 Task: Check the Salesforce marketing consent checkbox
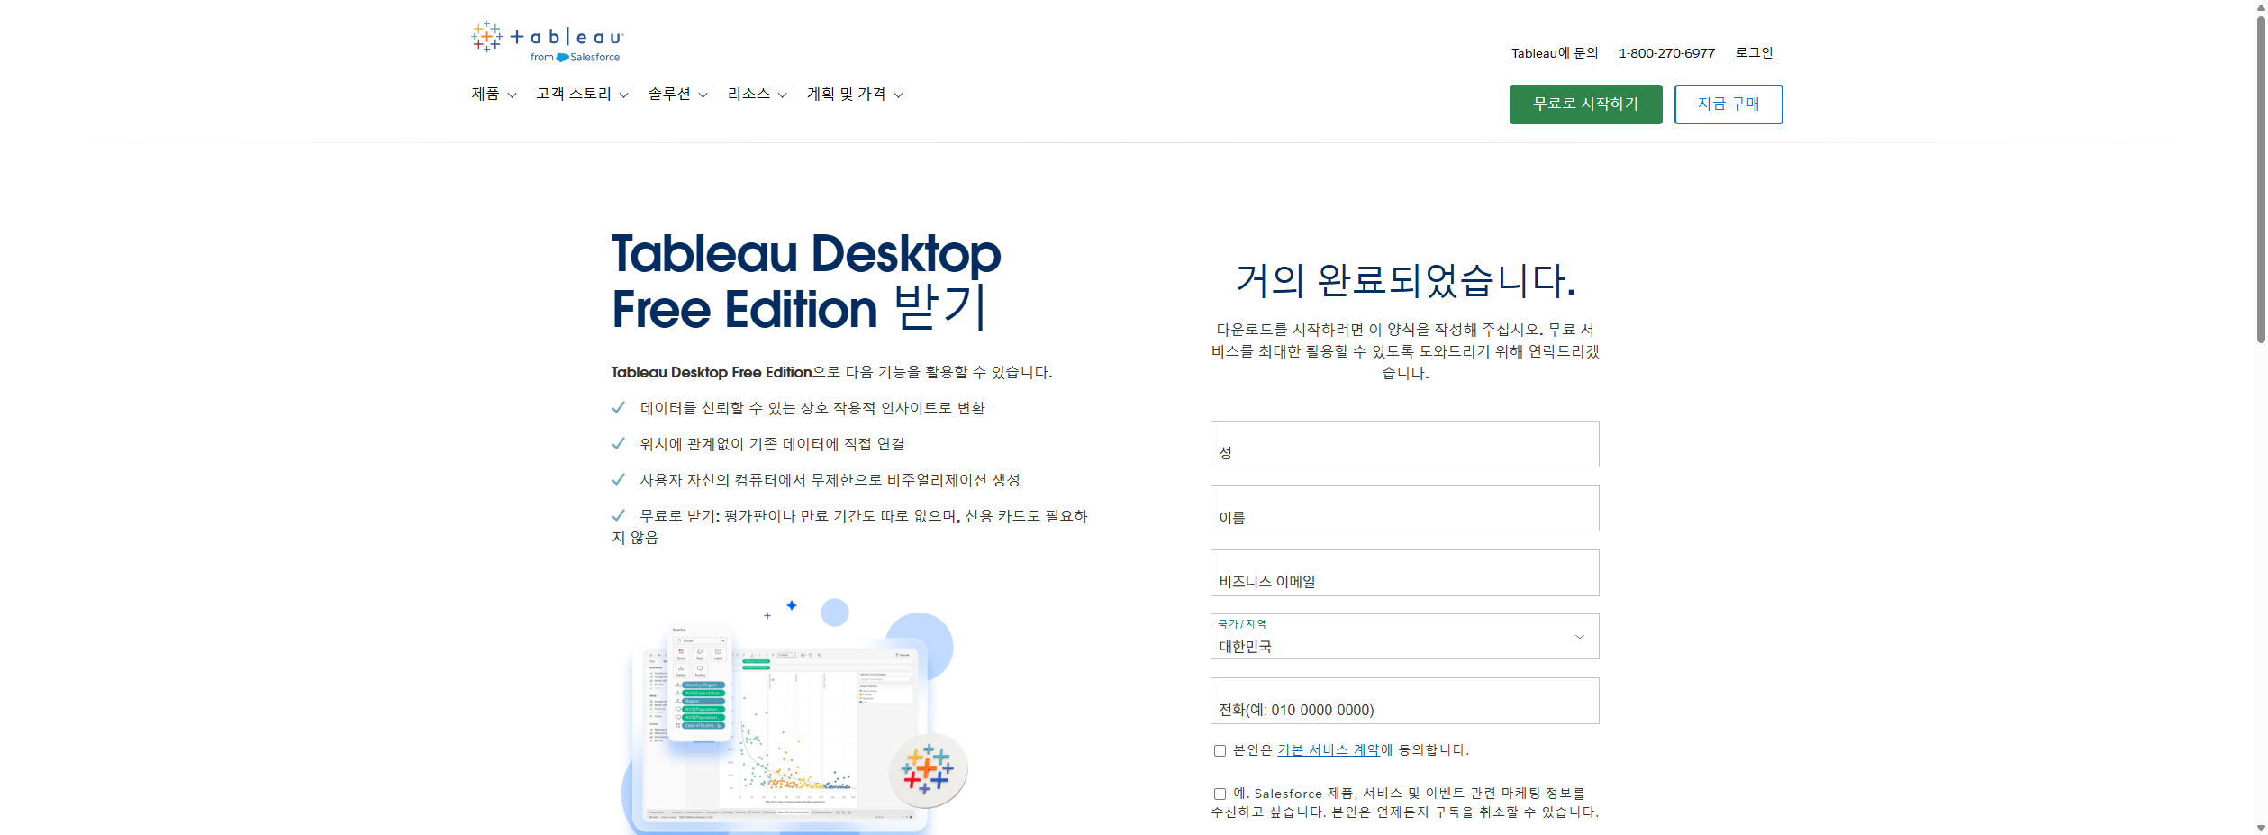pos(1220,794)
